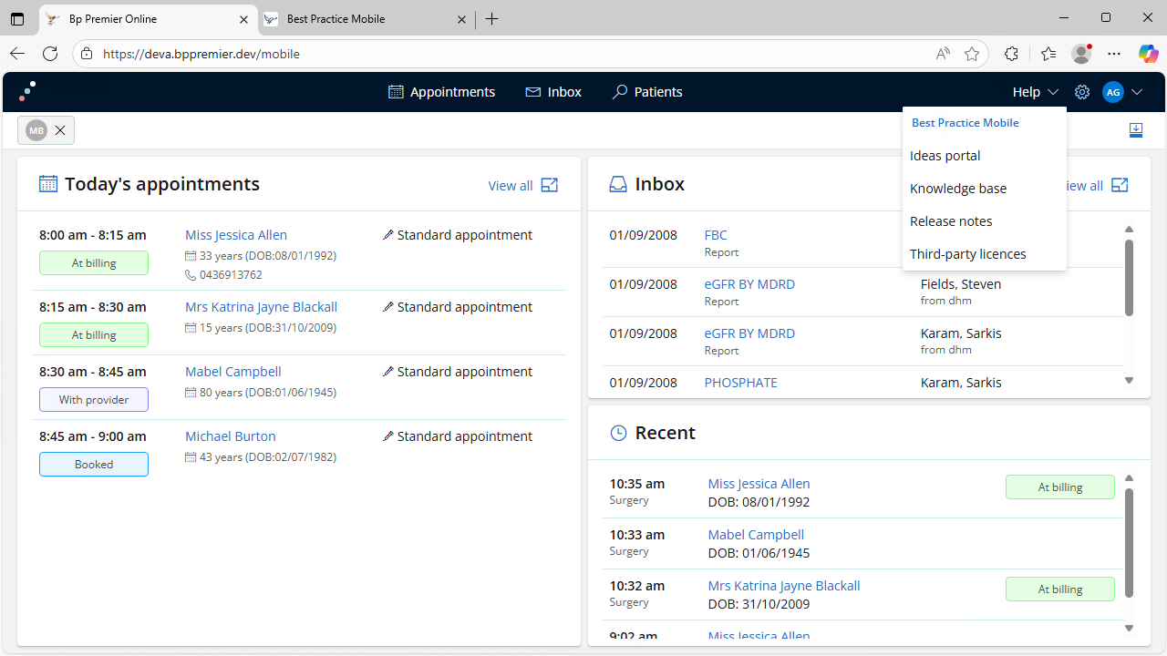Image resolution: width=1167 pixels, height=656 pixels.
Task: Open Miss Jessica Allen's appointment link
Action: (x=236, y=235)
